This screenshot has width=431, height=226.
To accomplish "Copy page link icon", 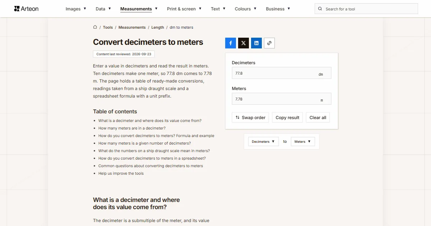I will (x=269, y=43).
